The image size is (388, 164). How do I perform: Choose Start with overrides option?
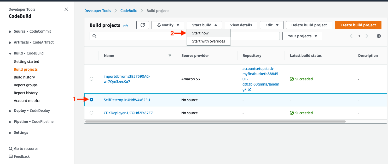click(209, 41)
